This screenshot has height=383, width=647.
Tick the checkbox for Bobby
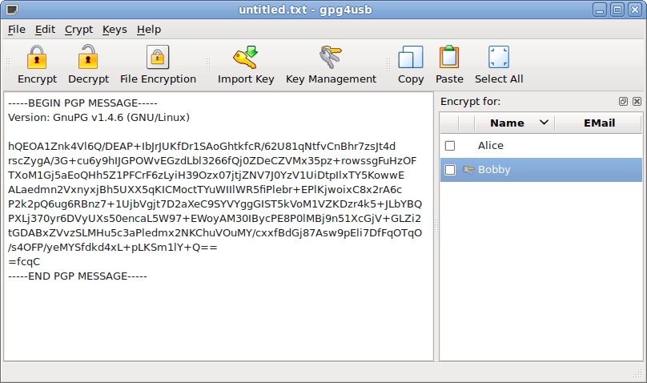(x=450, y=170)
